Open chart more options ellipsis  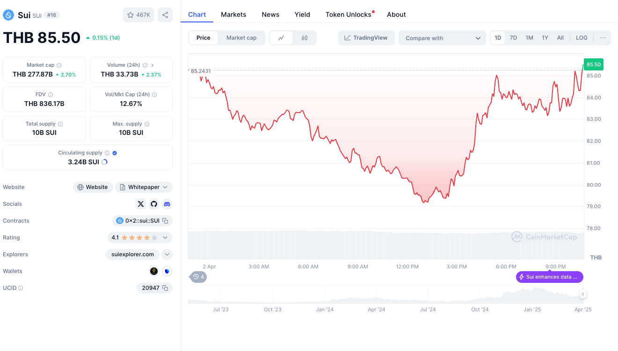click(603, 38)
